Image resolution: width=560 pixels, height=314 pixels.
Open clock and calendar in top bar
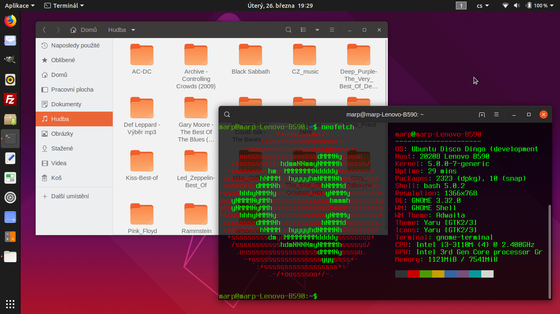(280, 5)
